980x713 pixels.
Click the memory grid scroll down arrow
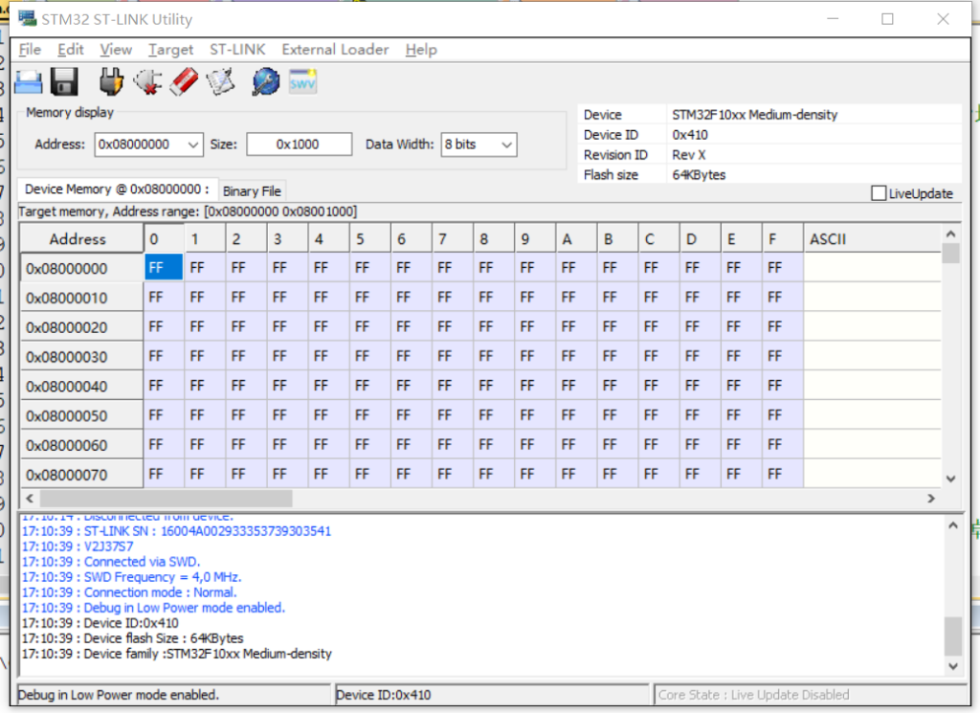click(950, 479)
